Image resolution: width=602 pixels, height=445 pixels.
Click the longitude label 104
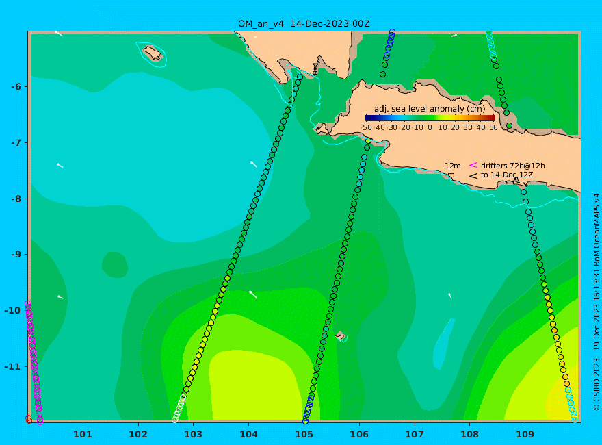point(249,435)
